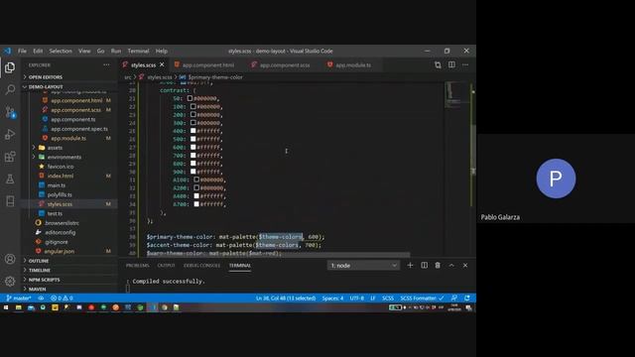
Task: Open the Terminal menu
Action: (138, 51)
